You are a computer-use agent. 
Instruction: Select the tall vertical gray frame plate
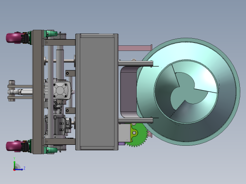pos(38,92)
